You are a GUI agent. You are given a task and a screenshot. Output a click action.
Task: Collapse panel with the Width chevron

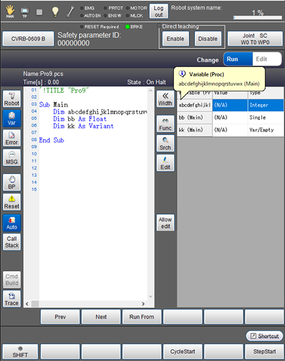click(165, 99)
